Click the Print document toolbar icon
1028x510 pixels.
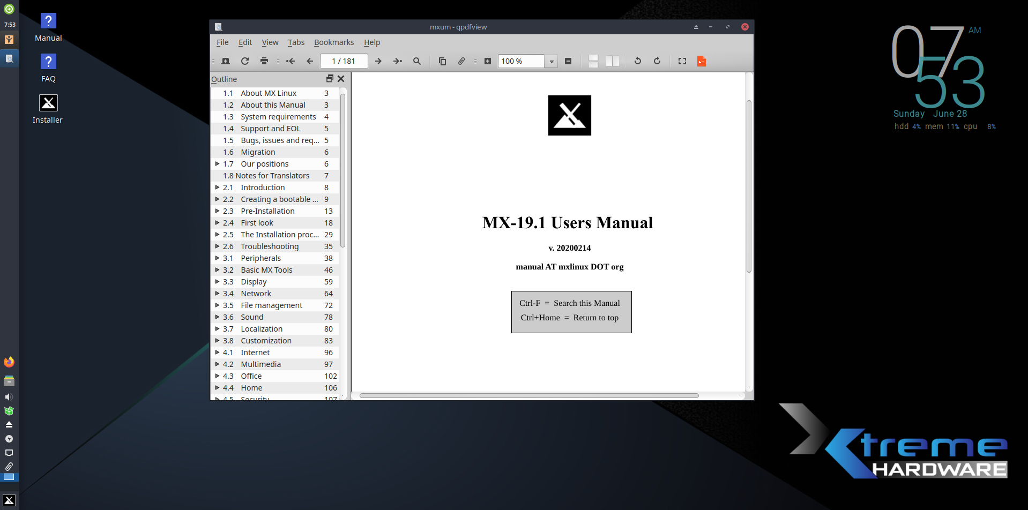click(264, 61)
